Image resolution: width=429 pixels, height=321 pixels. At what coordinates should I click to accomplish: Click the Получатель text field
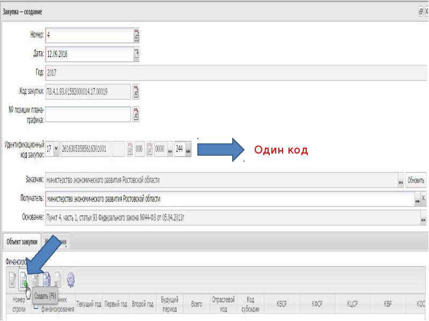point(230,198)
